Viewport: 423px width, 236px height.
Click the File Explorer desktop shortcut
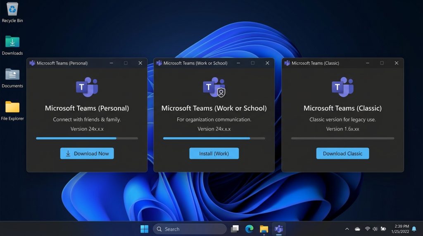pos(12,107)
